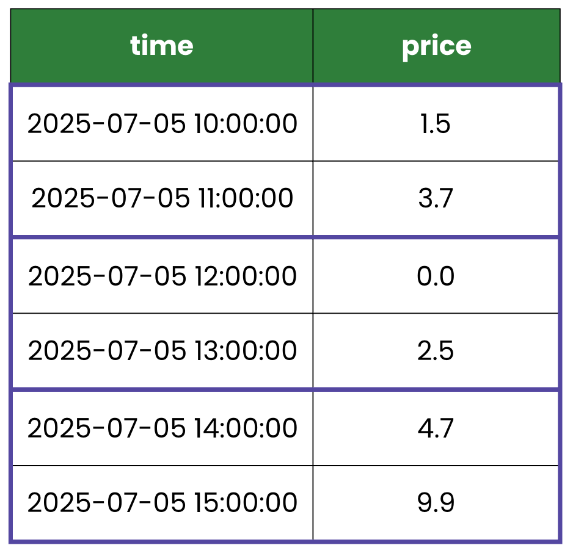
Task: Select the "price" column header
Action: click(x=436, y=46)
